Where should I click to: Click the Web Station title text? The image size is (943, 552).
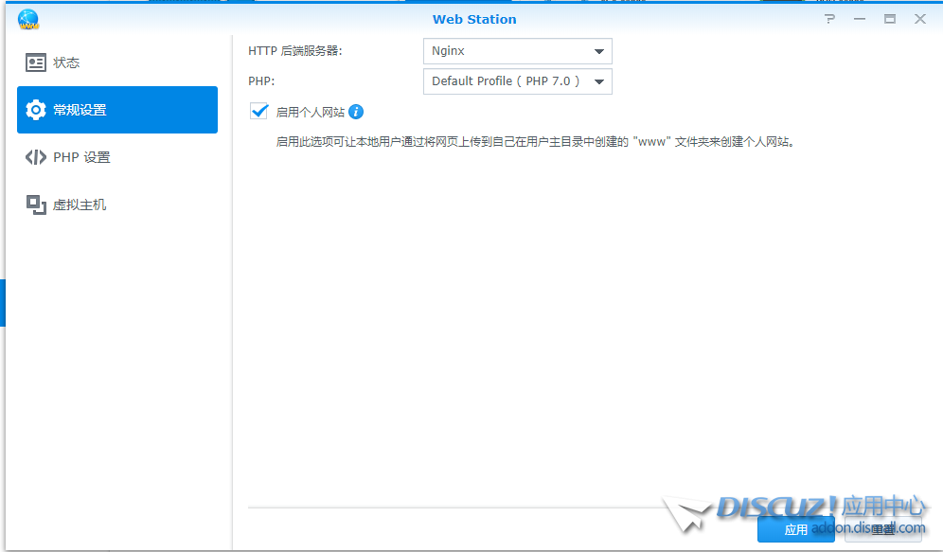click(x=474, y=19)
